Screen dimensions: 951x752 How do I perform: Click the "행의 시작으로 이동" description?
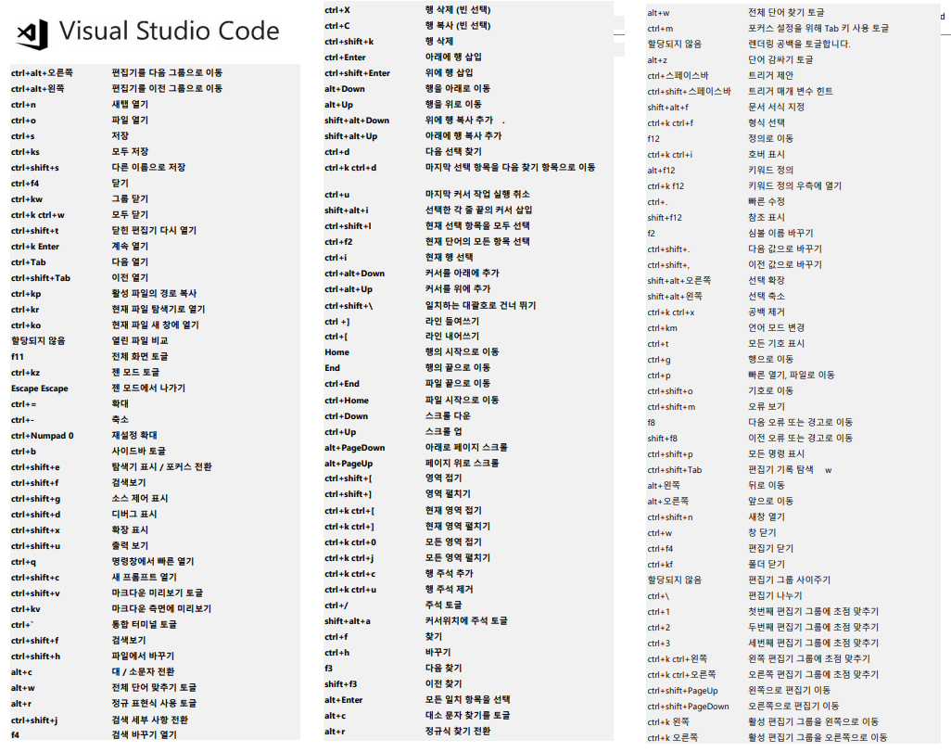463,351
